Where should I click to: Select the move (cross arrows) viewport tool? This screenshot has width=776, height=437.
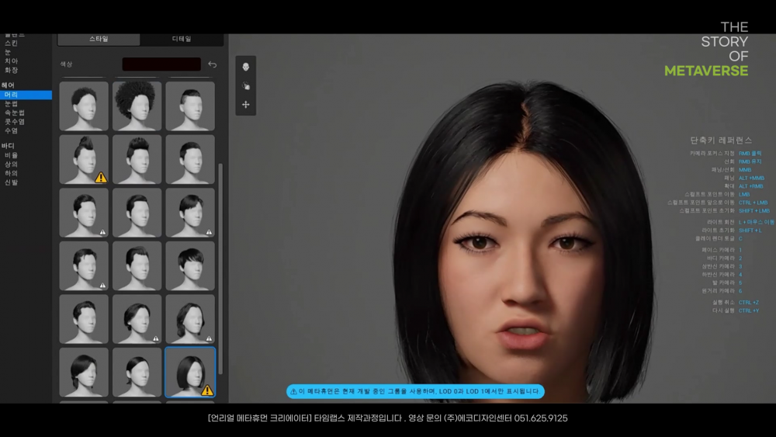(x=245, y=105)
